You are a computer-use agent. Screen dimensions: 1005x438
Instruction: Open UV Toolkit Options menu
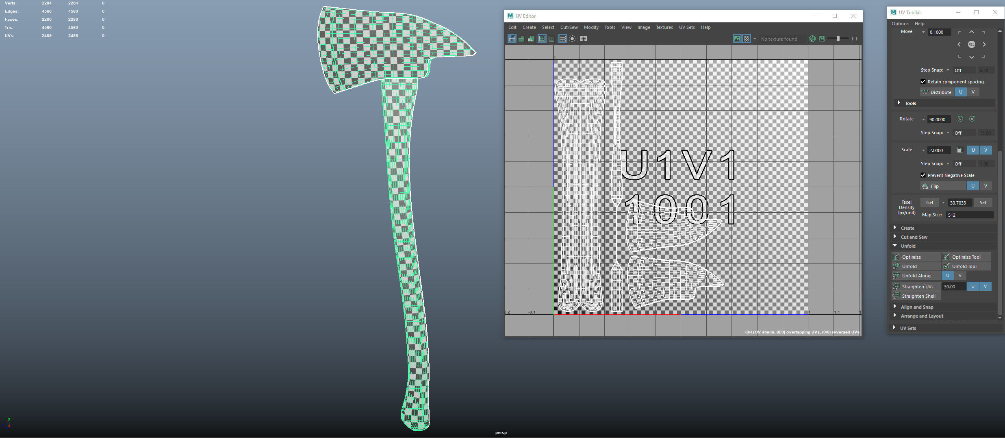[900, 24]
